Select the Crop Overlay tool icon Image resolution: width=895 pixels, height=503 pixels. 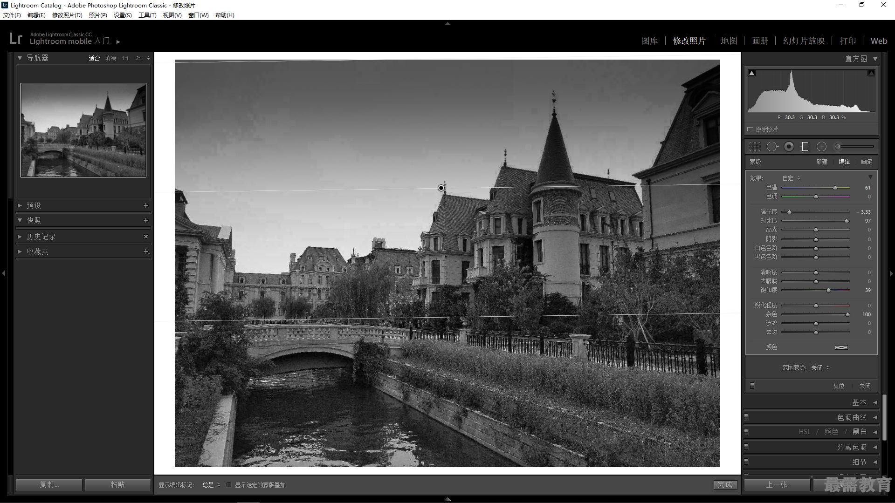[x=755, y=147]
